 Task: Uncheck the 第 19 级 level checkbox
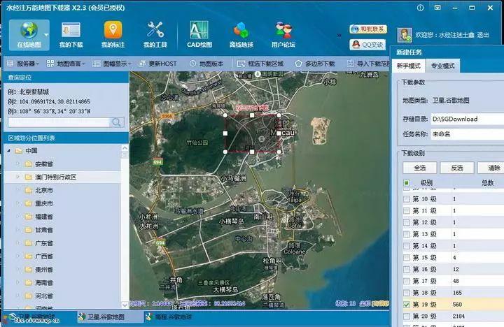407,304
